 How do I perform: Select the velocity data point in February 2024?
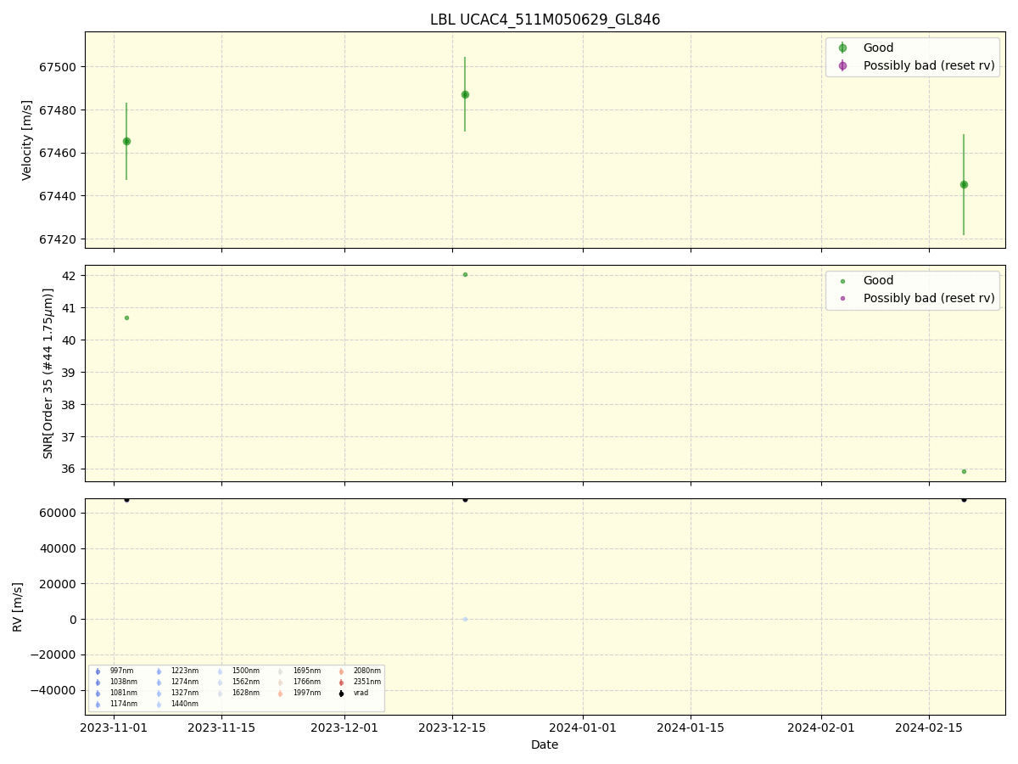pos(964,184)
